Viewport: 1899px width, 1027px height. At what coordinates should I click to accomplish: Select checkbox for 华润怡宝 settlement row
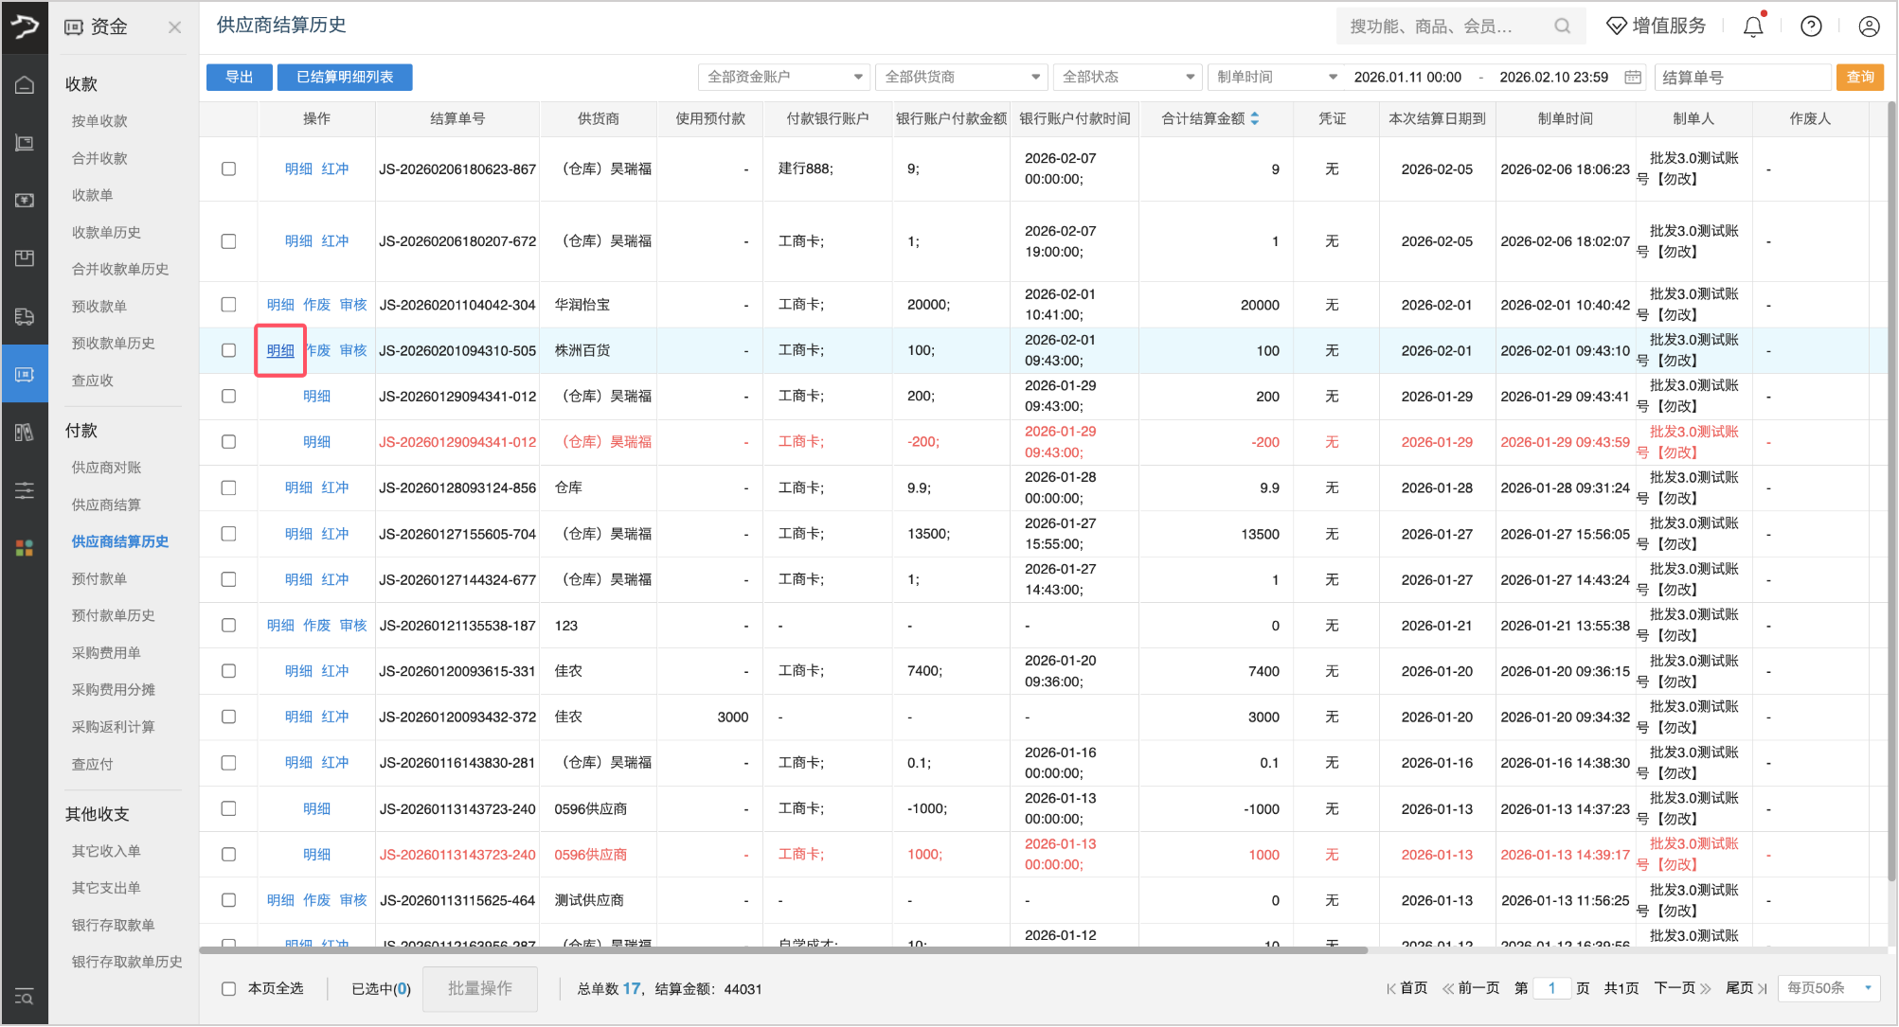228,305
